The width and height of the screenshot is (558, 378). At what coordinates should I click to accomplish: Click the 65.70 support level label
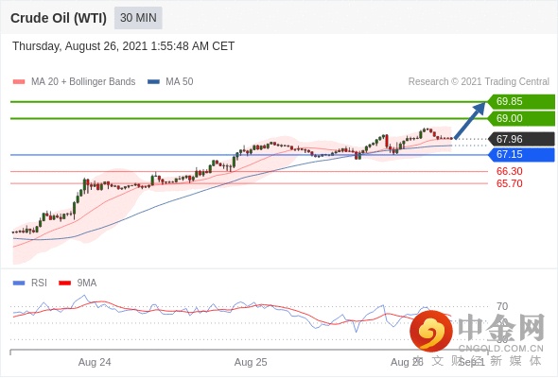click(509, 183)
